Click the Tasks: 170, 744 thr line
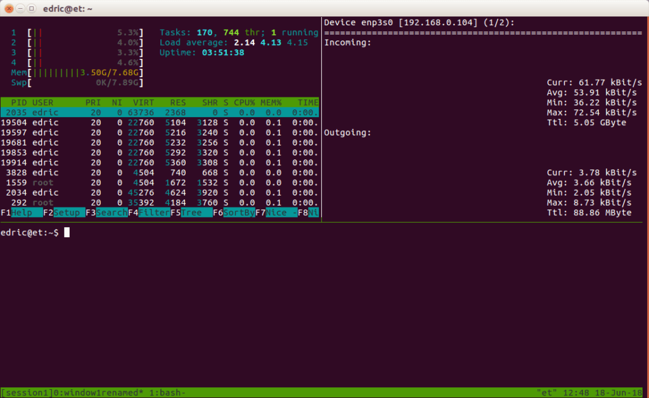649x398 pixels. (x=239, y=33)
